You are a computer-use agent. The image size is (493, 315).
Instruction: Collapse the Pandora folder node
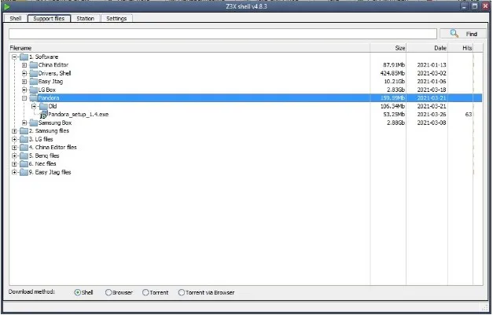24,98
